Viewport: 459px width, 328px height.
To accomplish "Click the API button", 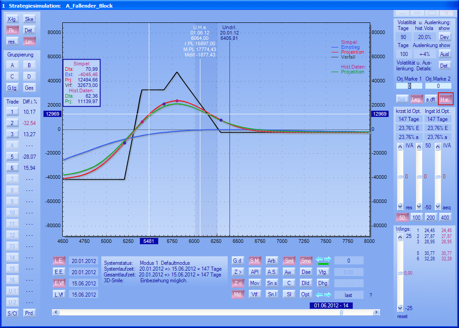I will coord(255,272).
